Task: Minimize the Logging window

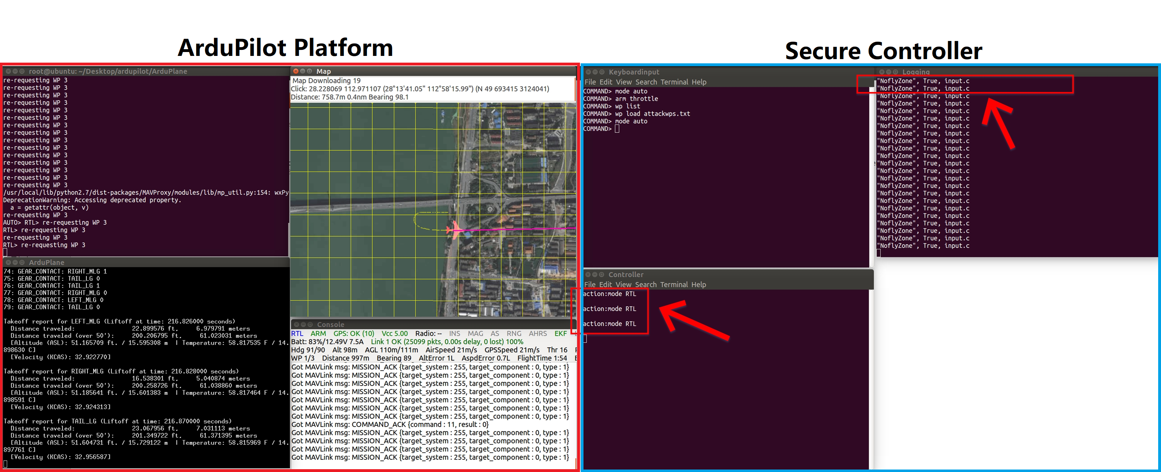Action: click(889, 72)
